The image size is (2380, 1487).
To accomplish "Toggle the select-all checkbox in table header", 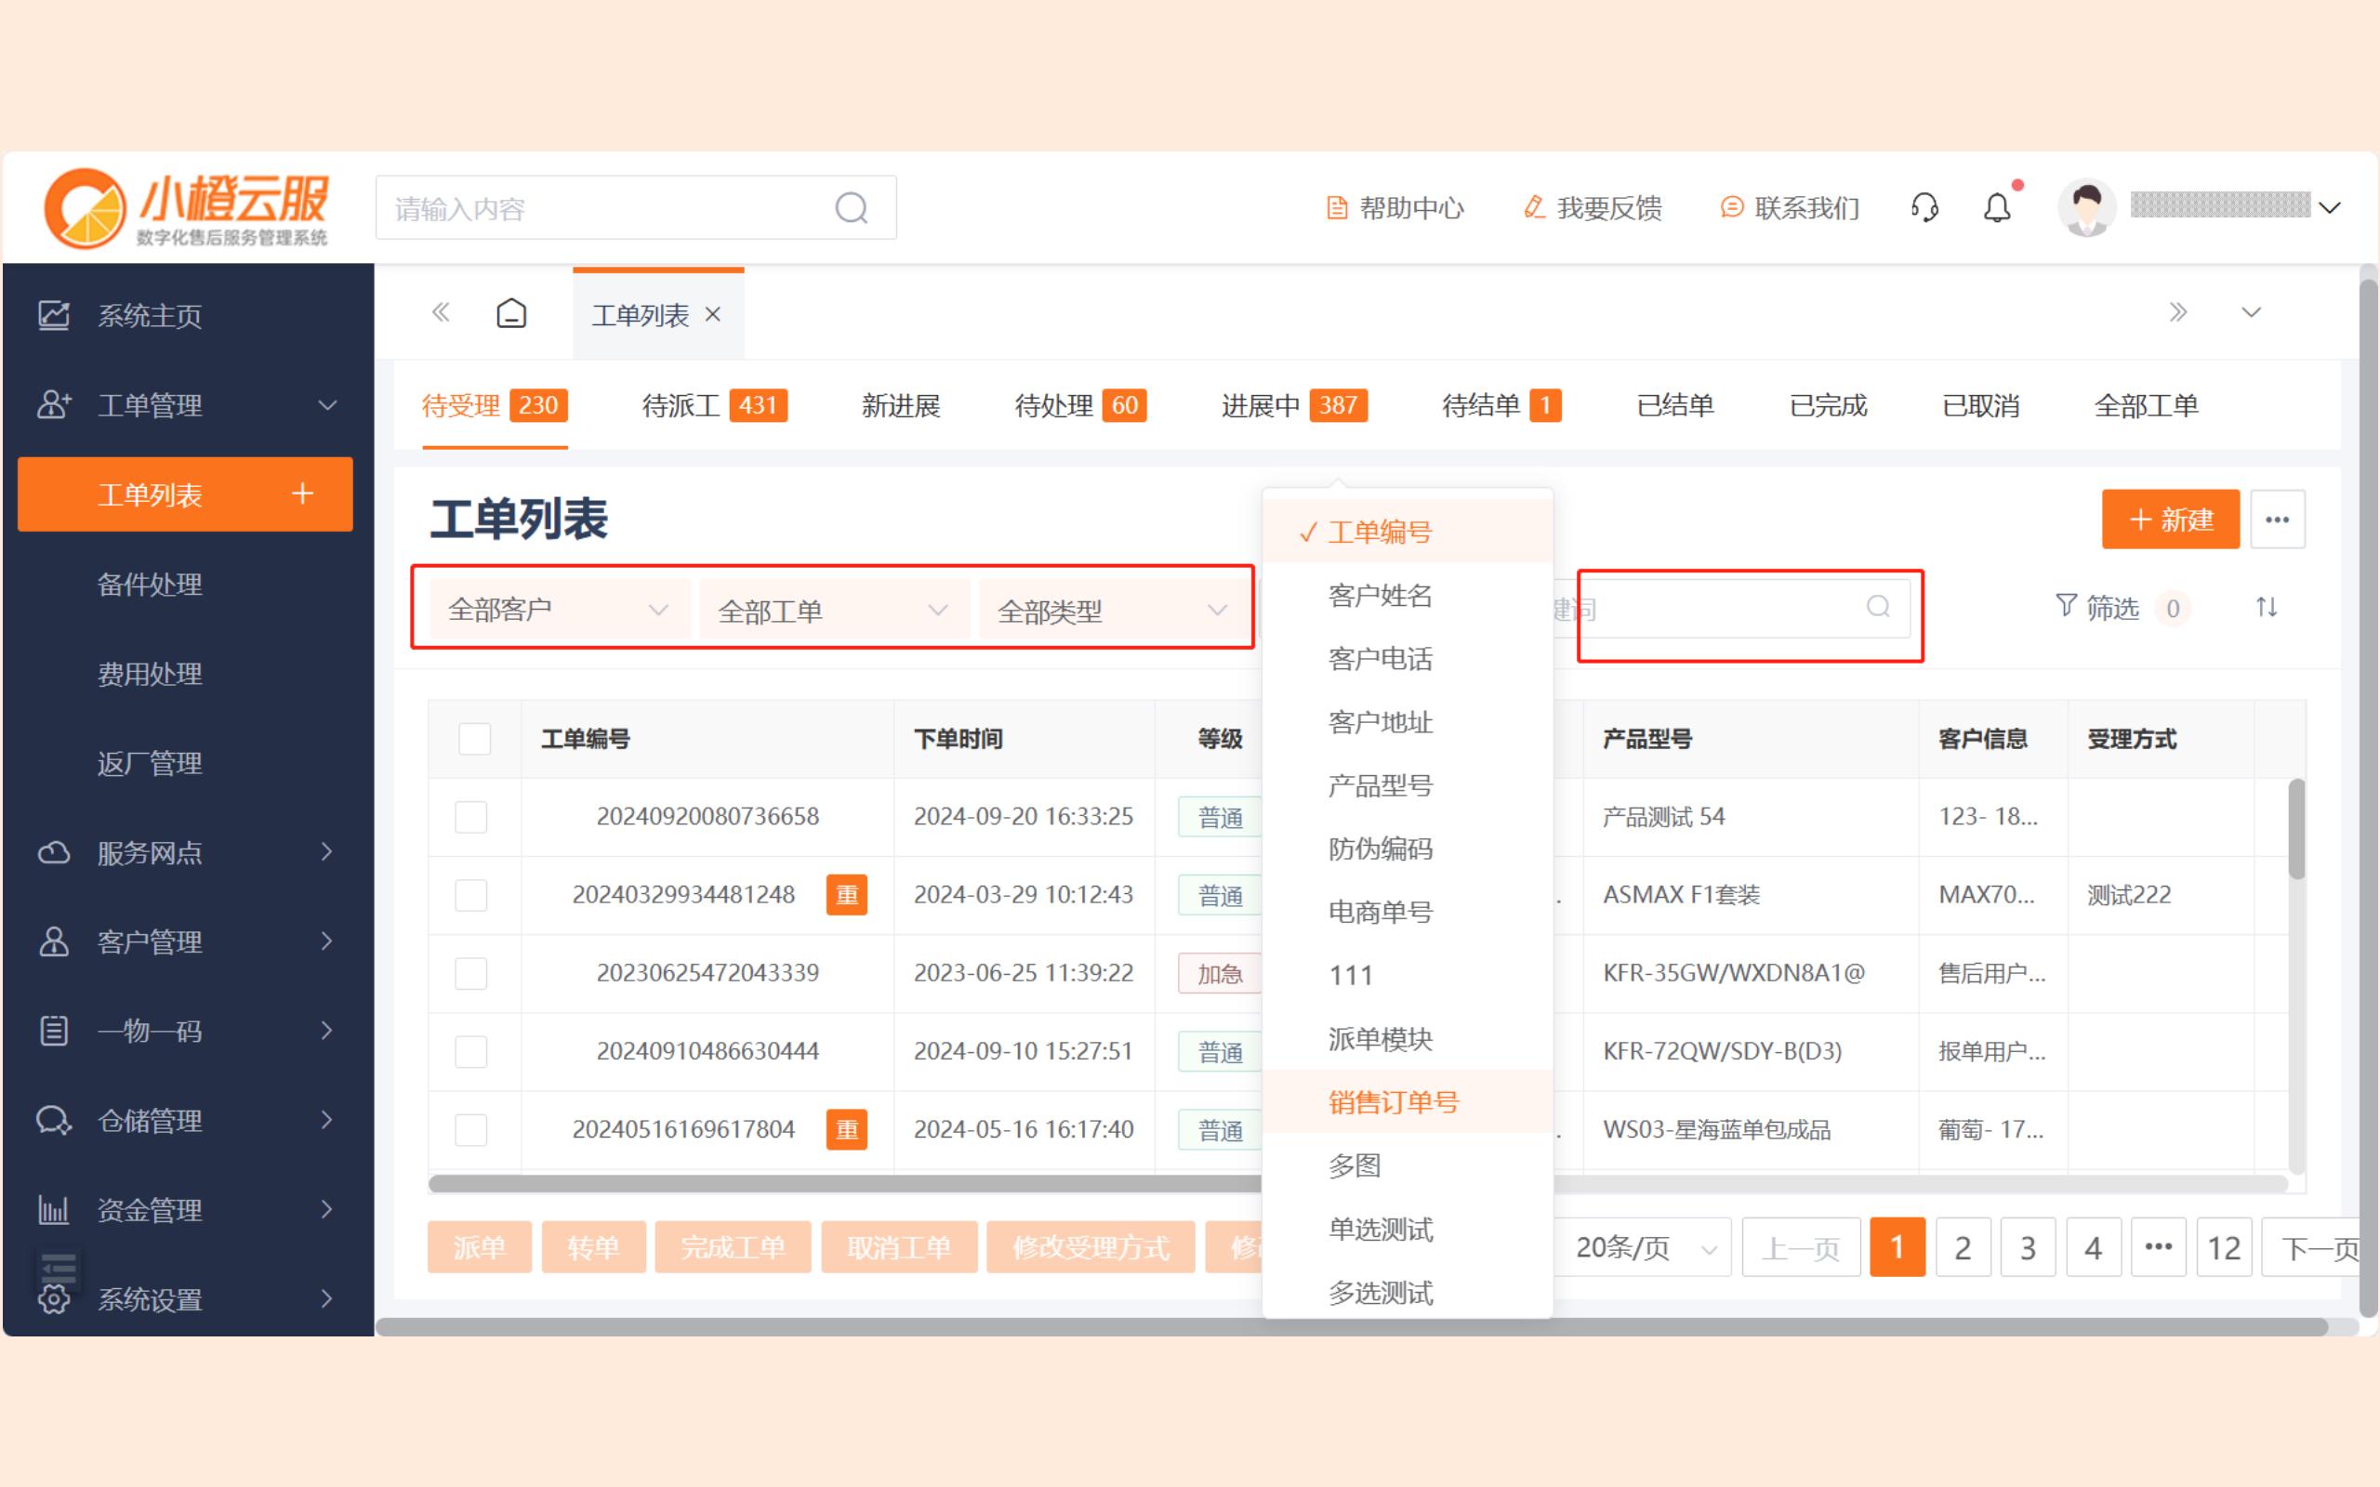I will [475, 739].
